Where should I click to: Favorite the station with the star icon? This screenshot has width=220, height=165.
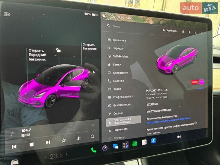tap(64, 140)
